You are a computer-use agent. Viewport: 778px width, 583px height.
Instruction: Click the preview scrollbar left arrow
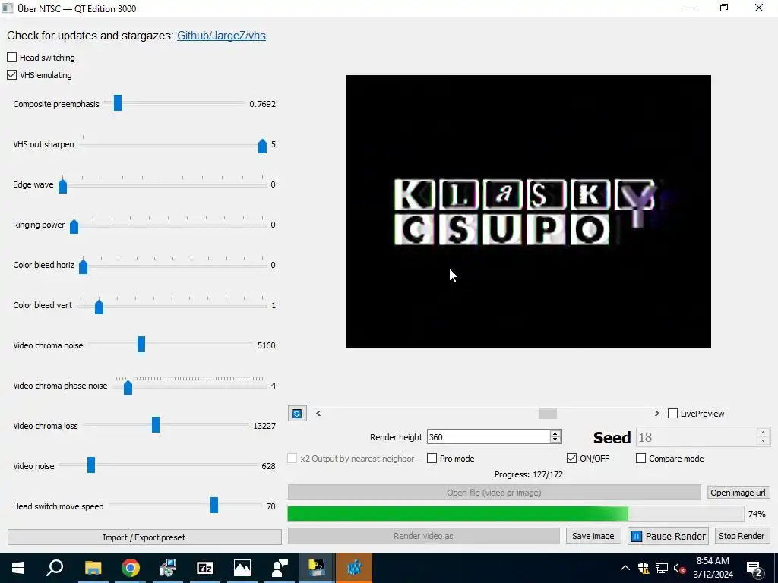318,414
